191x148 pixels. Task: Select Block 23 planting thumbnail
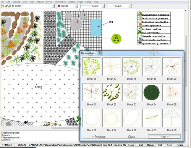pos(131,92)
